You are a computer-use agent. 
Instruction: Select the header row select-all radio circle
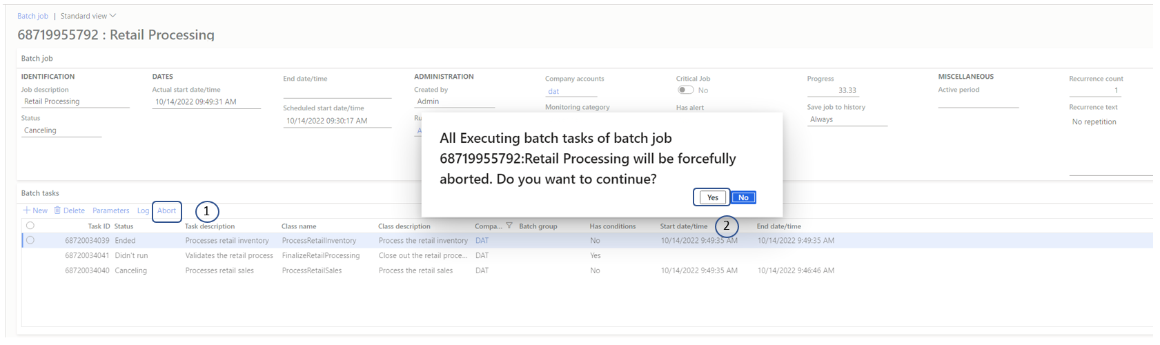click(30, 226)
